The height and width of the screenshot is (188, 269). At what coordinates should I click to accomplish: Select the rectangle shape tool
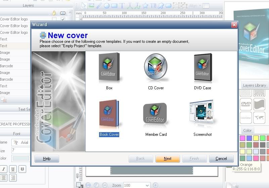[x=114, y=6]
